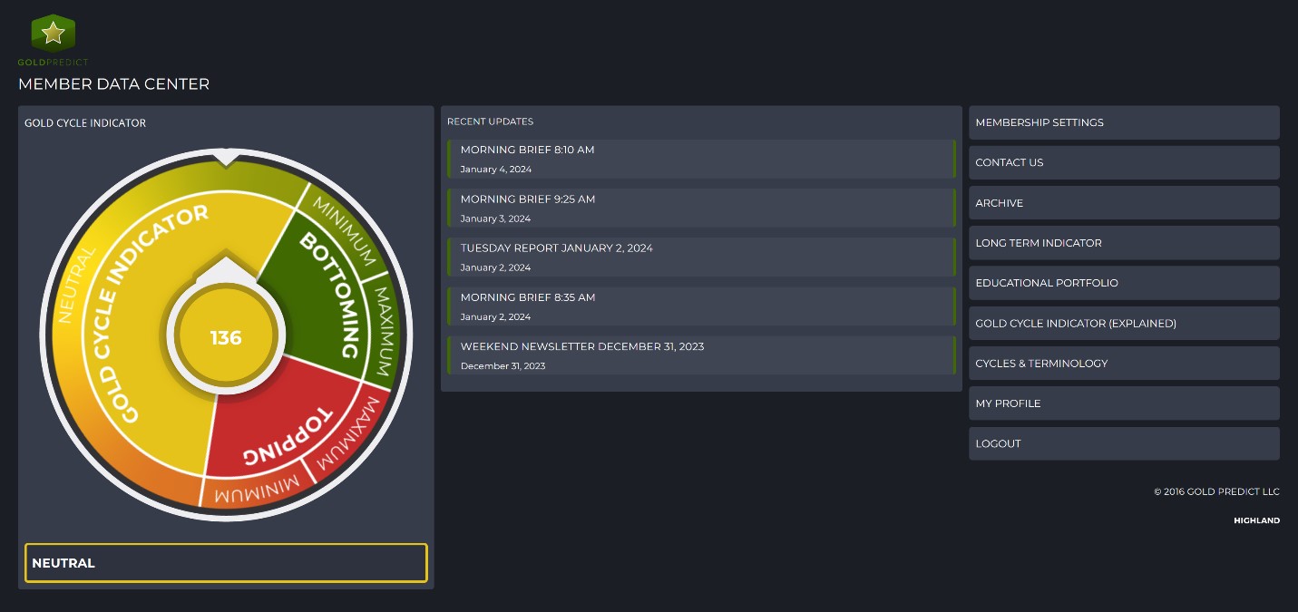Go to Contact Us page

(1123, 162)
